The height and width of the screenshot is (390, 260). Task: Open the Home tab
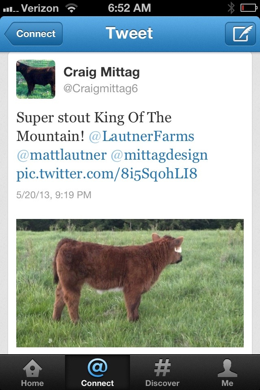[32, 373]
